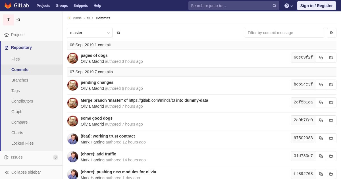
Task: Open the 'some good dogs' commit
Action: click(97, 118)
